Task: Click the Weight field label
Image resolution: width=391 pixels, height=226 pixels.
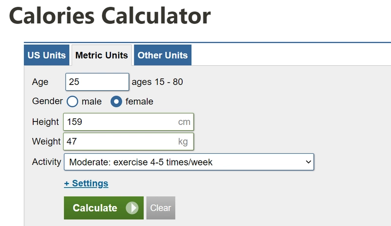Action: pos(46,142)
